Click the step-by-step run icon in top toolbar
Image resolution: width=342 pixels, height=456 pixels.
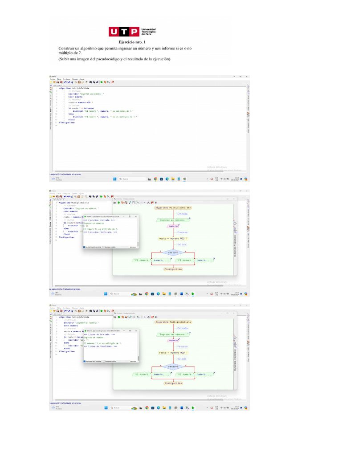point(105,82)
